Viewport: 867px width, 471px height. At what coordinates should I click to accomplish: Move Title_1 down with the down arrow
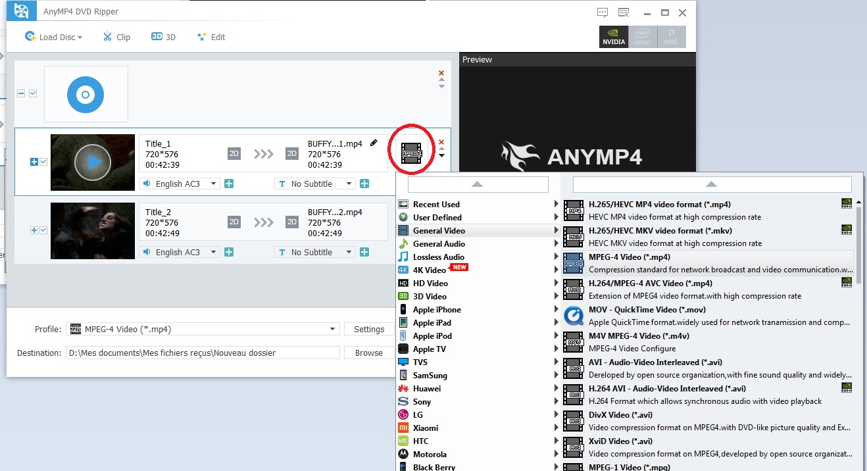click(441, 156)
